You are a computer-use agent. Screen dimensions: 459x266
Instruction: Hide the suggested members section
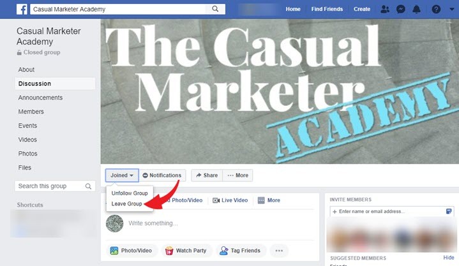click(448, 258)
